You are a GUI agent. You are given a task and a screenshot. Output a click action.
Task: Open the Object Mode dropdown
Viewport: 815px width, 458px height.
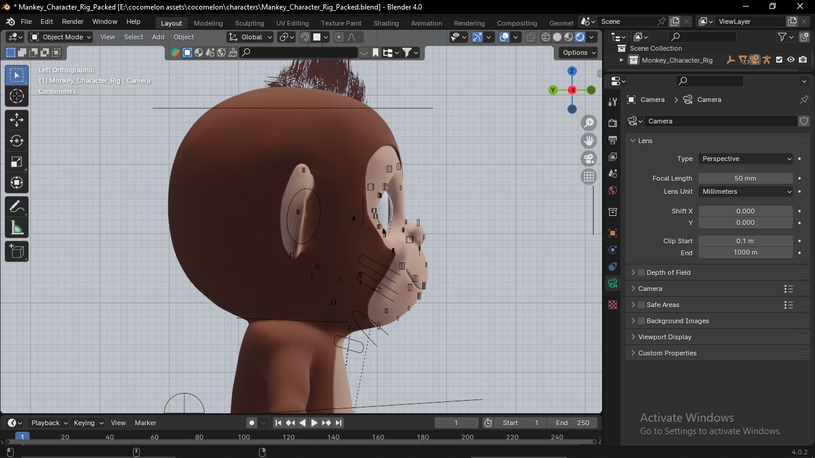click(x=61, y=37)
